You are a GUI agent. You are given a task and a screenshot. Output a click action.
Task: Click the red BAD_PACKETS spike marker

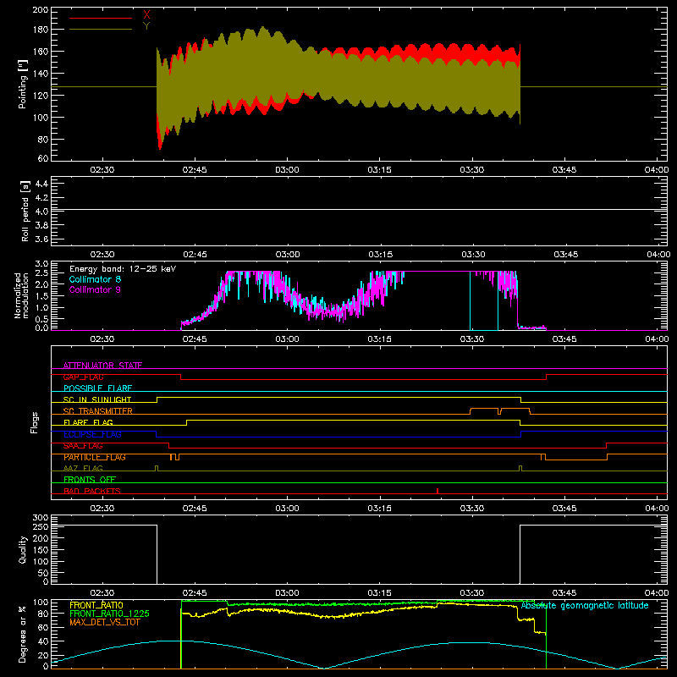point(438,491)
